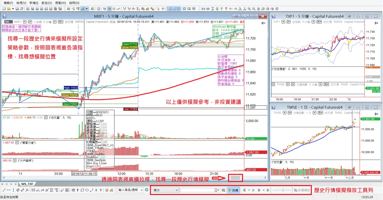Open the folder icon in the top toolbar
This screenshot has height=200, width=383.
click(x=8, y=9)
